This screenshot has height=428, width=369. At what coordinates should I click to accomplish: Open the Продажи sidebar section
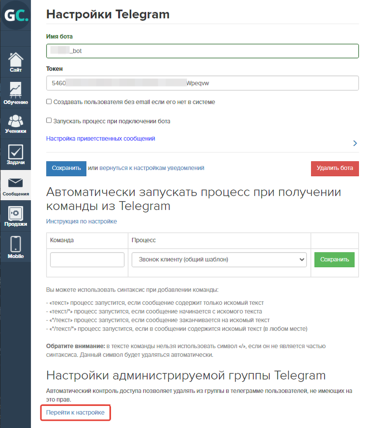[15, 217]
